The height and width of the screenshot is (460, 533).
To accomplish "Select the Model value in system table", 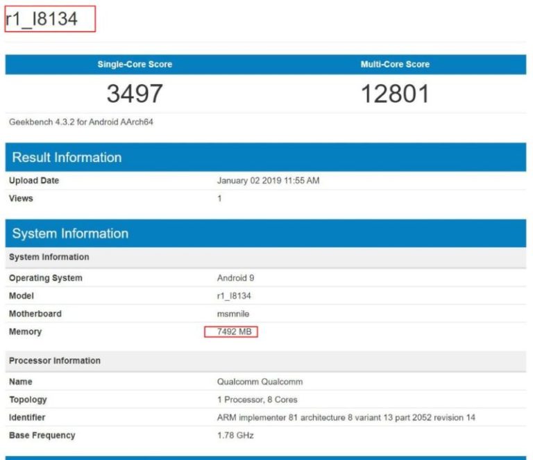I will (x=234, y=296).
